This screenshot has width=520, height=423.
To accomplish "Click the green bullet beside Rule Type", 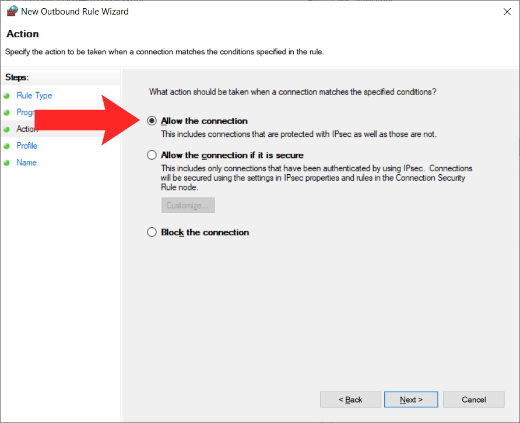I will coord(6,96).
